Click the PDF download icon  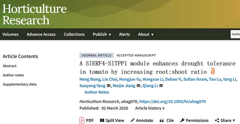[x=82, y=120]
